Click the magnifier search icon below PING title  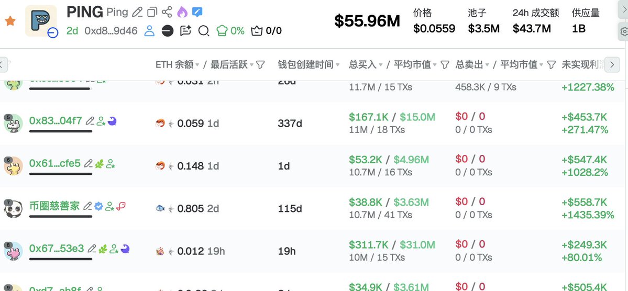204,31
